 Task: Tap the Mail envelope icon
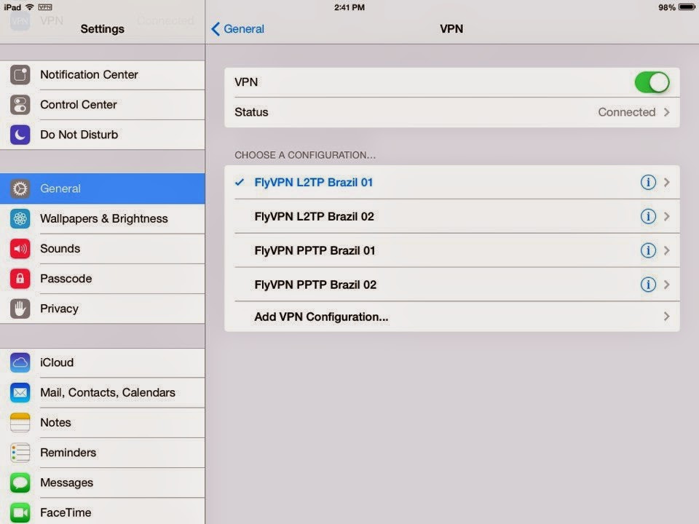20,392
